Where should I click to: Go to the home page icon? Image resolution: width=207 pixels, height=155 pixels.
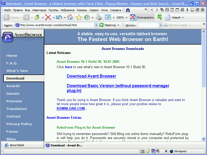tap(70, 17)
